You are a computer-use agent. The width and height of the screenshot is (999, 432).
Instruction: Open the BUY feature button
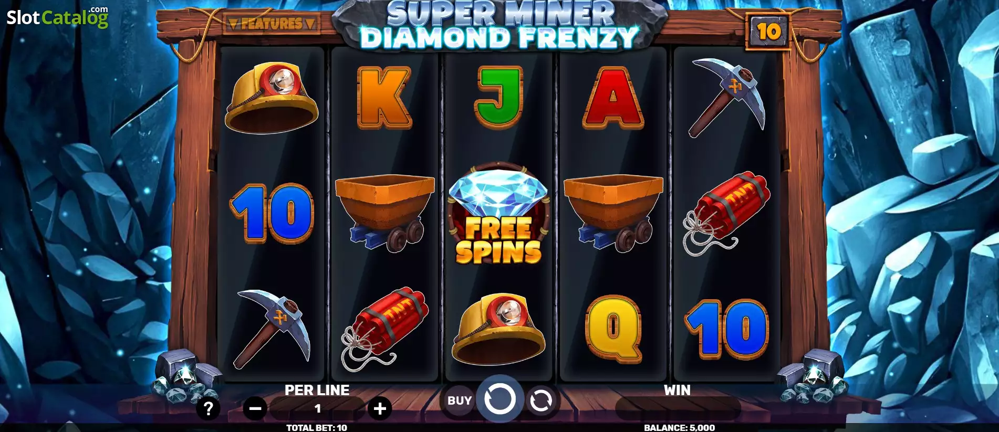460,401
